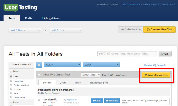
Task: Check the Unwatched filter checkbox
Action: click(x=11, y=81)
